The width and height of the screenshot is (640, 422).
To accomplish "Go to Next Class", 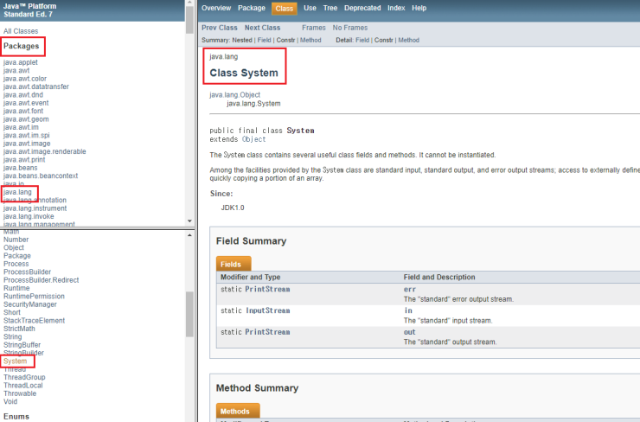I will 262,28.
